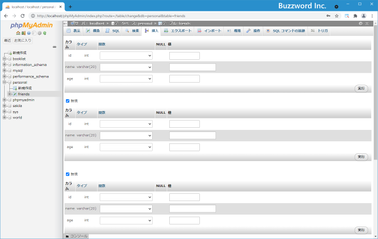
Task: Reload the page in browser
Action: point(22,16)
